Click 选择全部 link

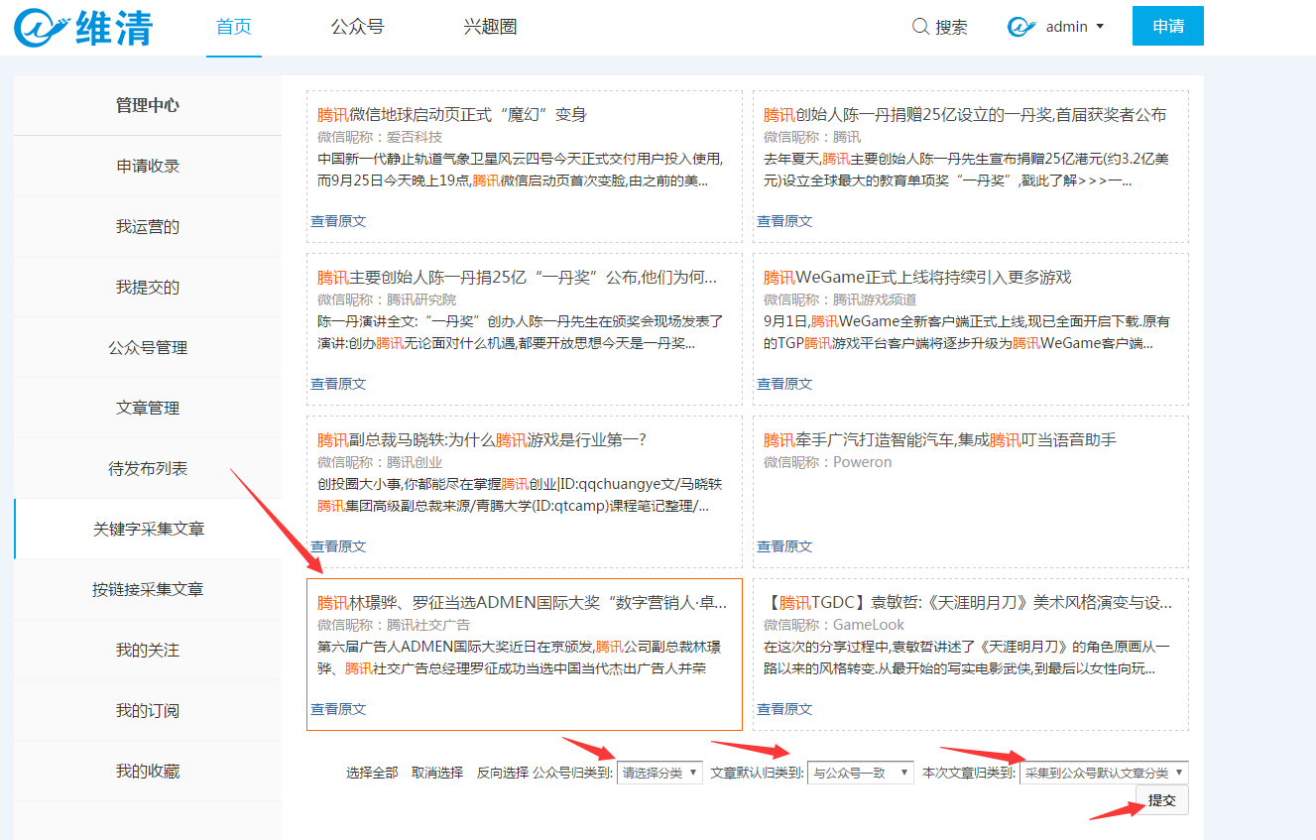click(x=372, y=773)
